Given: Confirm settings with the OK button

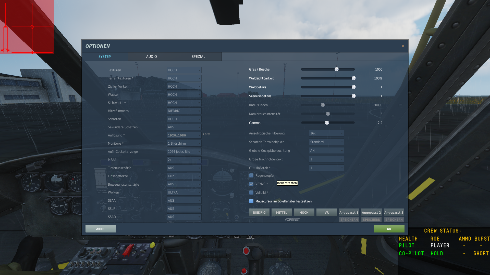Looking at the screenshot, I should [x=389, y=229].
